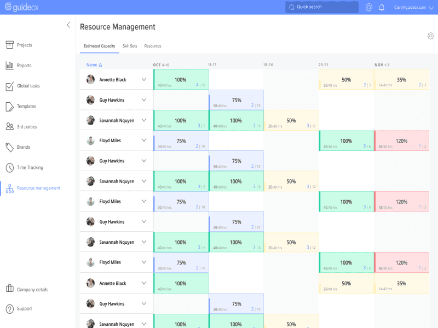Expand the third Floyd Miles row

pos(144,262)
